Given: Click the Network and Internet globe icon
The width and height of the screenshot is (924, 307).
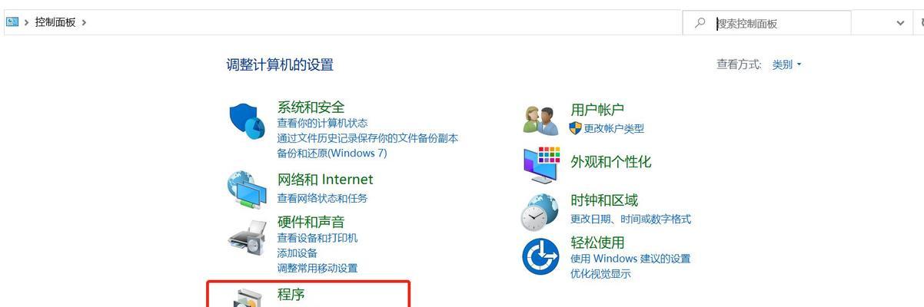Looking at the screenshot, I should point(247,189).
